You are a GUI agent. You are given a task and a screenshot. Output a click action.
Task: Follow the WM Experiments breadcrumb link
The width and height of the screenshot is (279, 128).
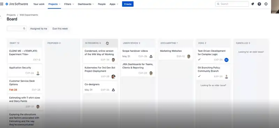point(29,15)
